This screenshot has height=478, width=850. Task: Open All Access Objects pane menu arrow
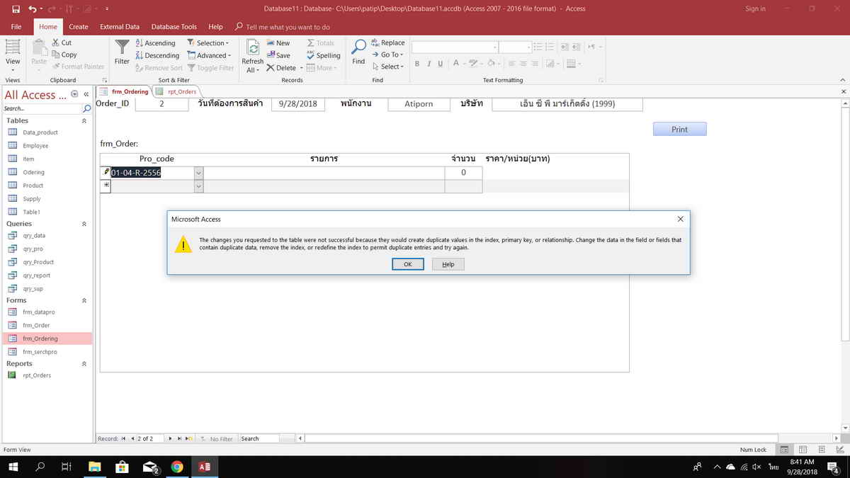point(75,94)
